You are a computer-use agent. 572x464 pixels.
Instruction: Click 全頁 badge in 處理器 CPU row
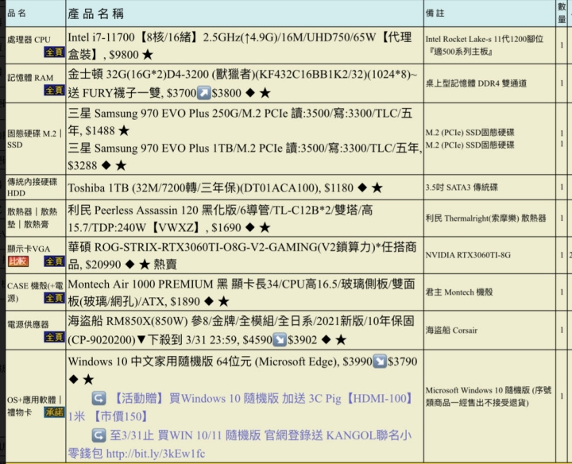point(54,52)
